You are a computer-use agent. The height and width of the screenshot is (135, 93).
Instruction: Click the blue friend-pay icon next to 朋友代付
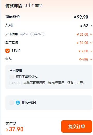click(18, 103)
